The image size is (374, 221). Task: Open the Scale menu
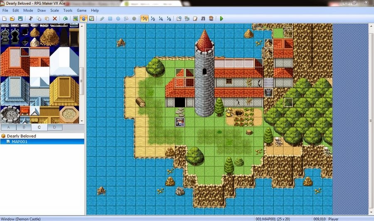(x=54, y=10)
